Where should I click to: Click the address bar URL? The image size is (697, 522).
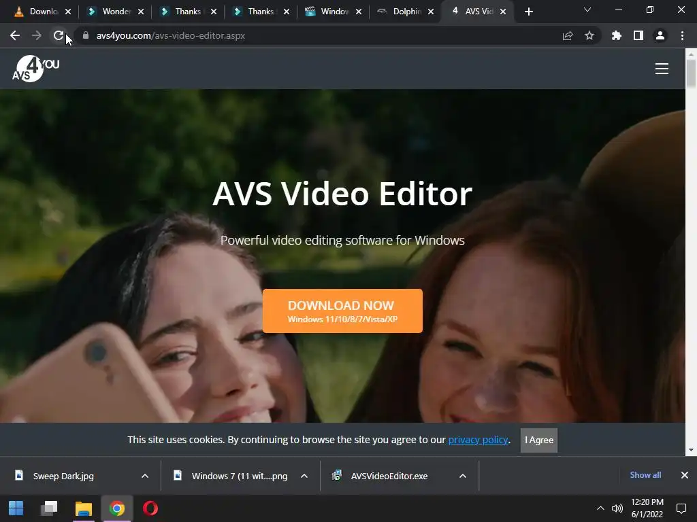click(x=171, y=35)
